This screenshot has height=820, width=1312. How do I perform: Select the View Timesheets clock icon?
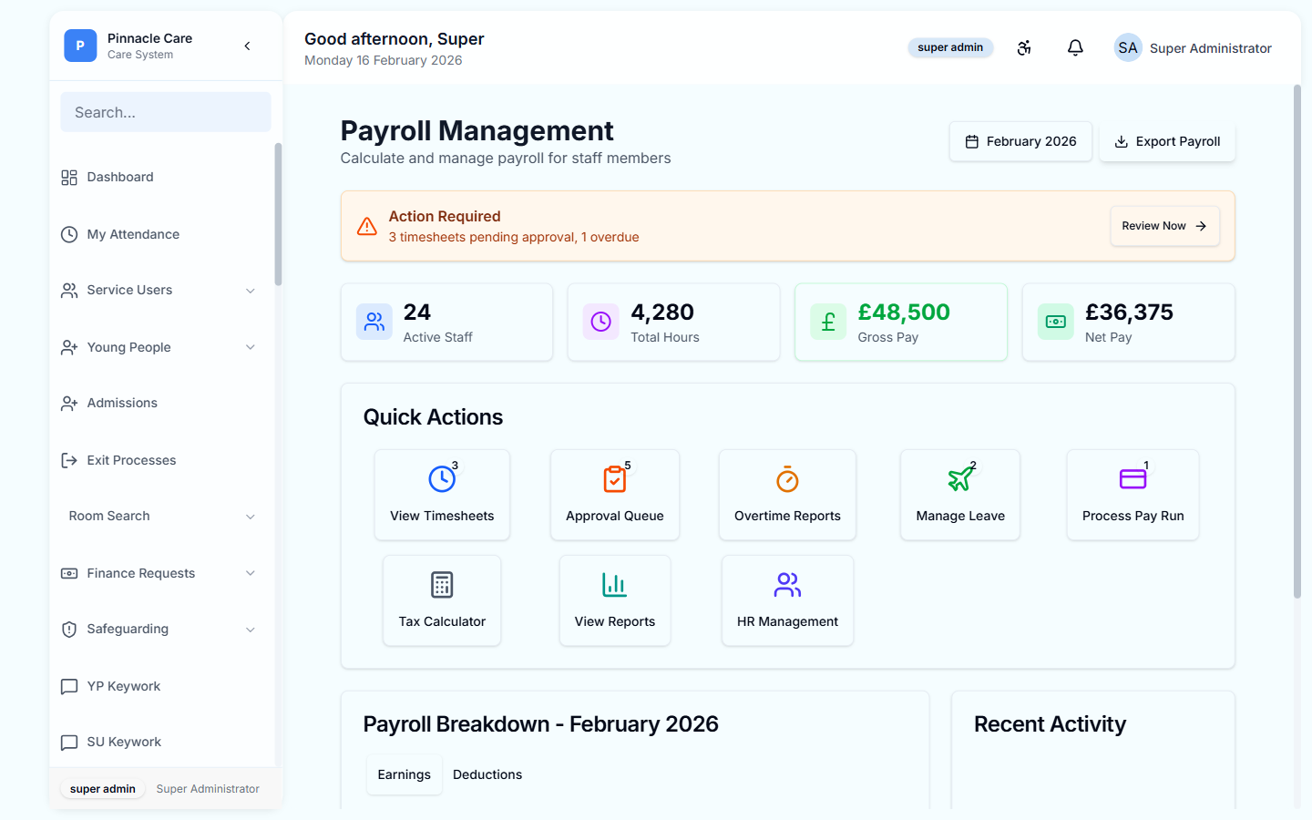point(442,478)
